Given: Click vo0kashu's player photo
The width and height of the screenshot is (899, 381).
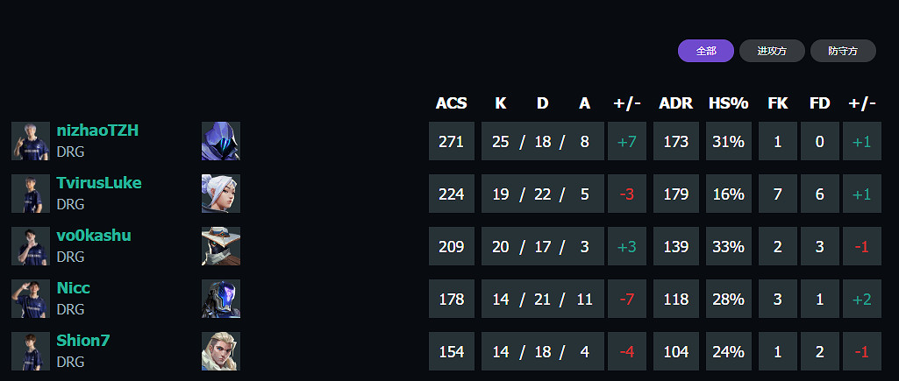Looking at the screenshot, I should pyautogui.click(x=31, y=246).
